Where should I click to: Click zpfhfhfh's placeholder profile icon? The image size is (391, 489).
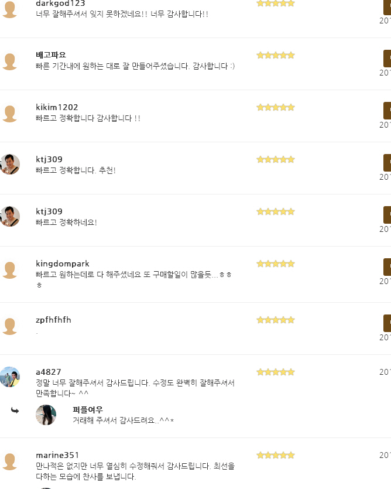[10, 326]
